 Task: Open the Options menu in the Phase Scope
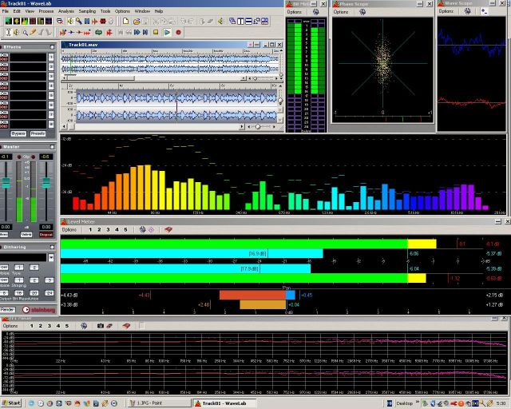coord(341,12)
